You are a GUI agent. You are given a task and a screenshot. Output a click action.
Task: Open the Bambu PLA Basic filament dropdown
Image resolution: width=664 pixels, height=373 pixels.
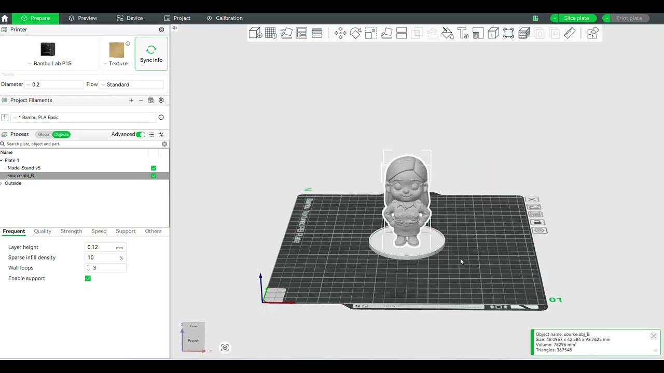pos(83,118)
